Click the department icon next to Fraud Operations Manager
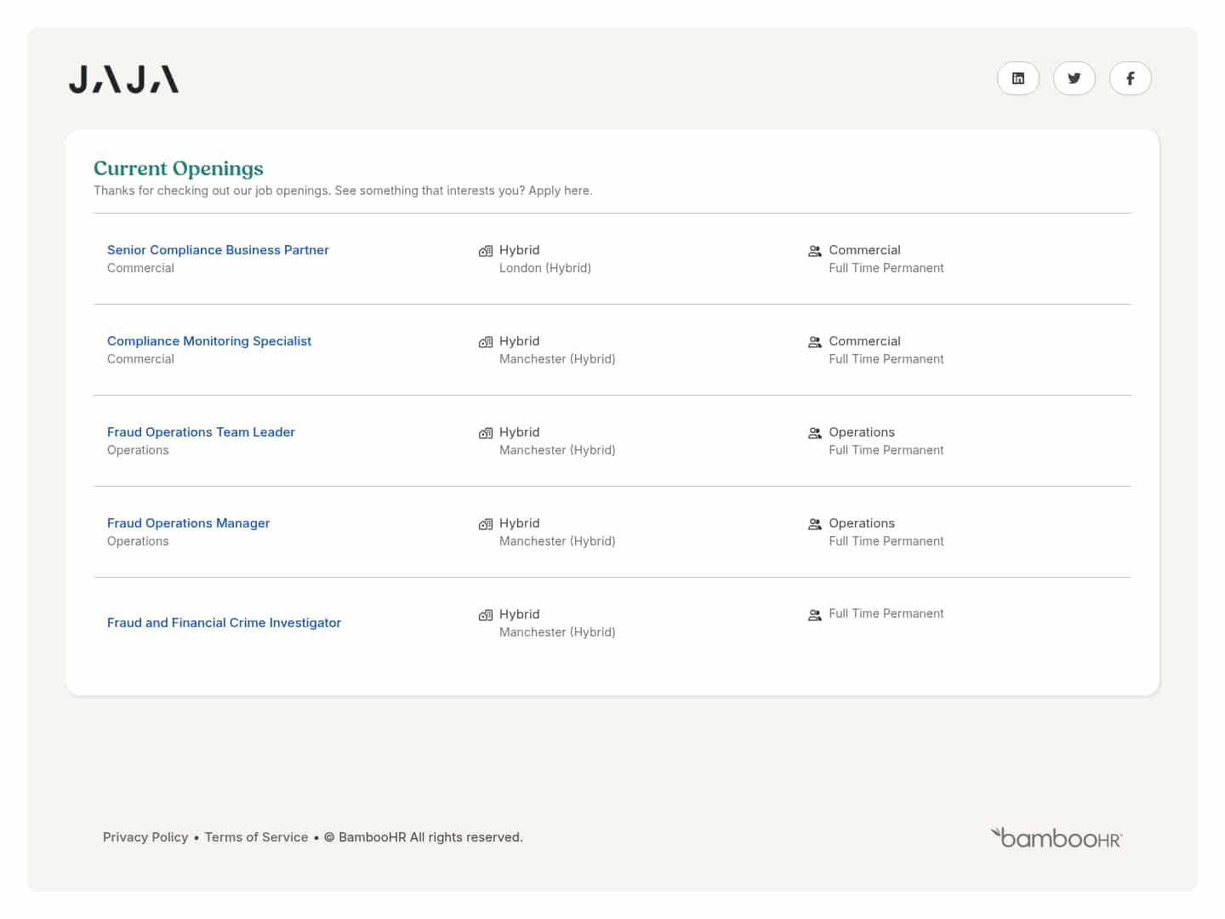This screenshot has height=919, width=1225. click(x=815, y=523)
